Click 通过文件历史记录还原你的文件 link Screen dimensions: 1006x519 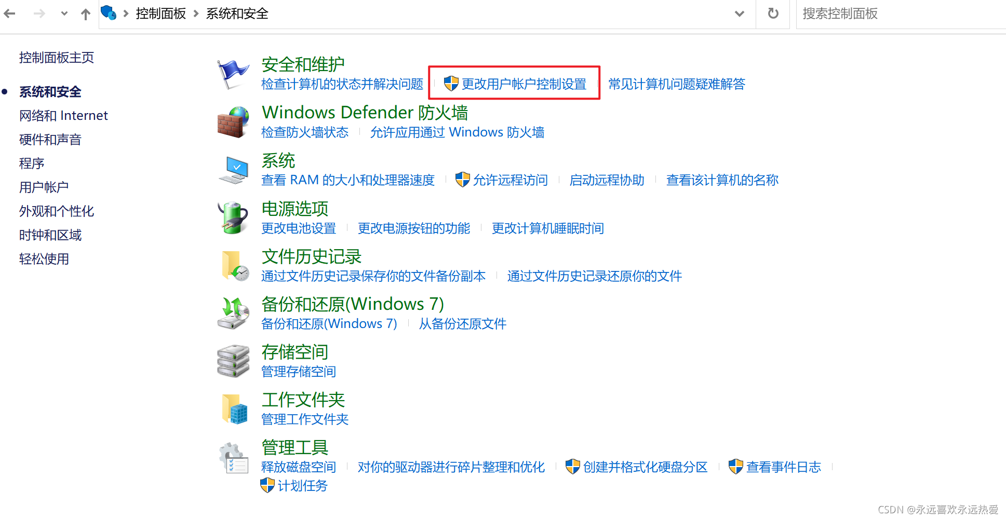point(595,276)
